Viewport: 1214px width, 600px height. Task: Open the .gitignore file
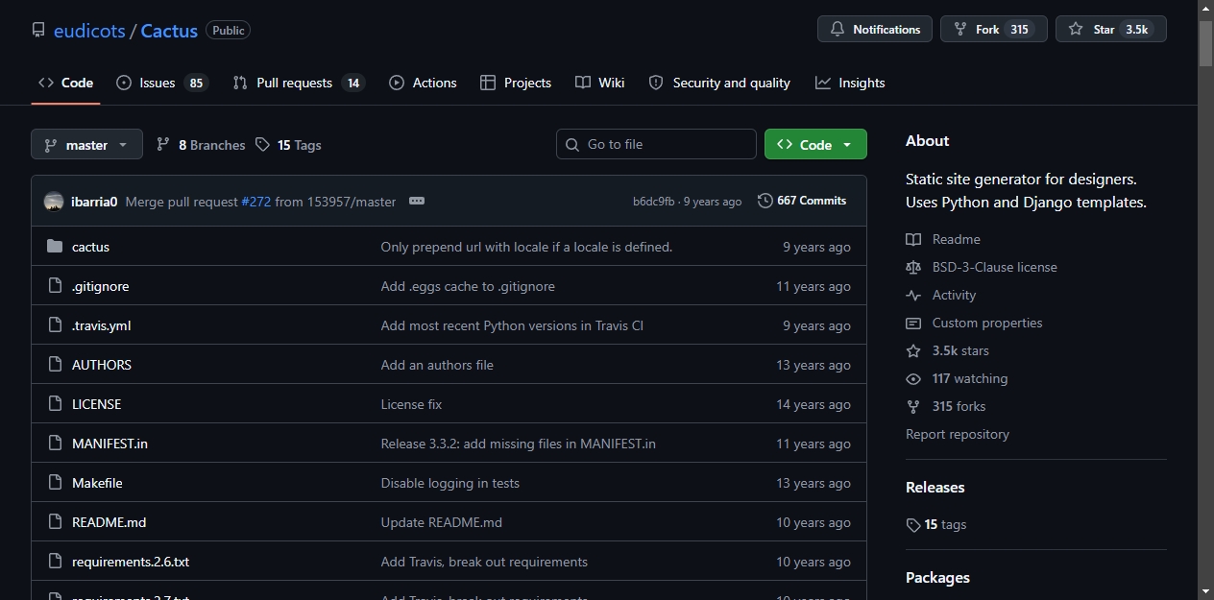point(100,286)
